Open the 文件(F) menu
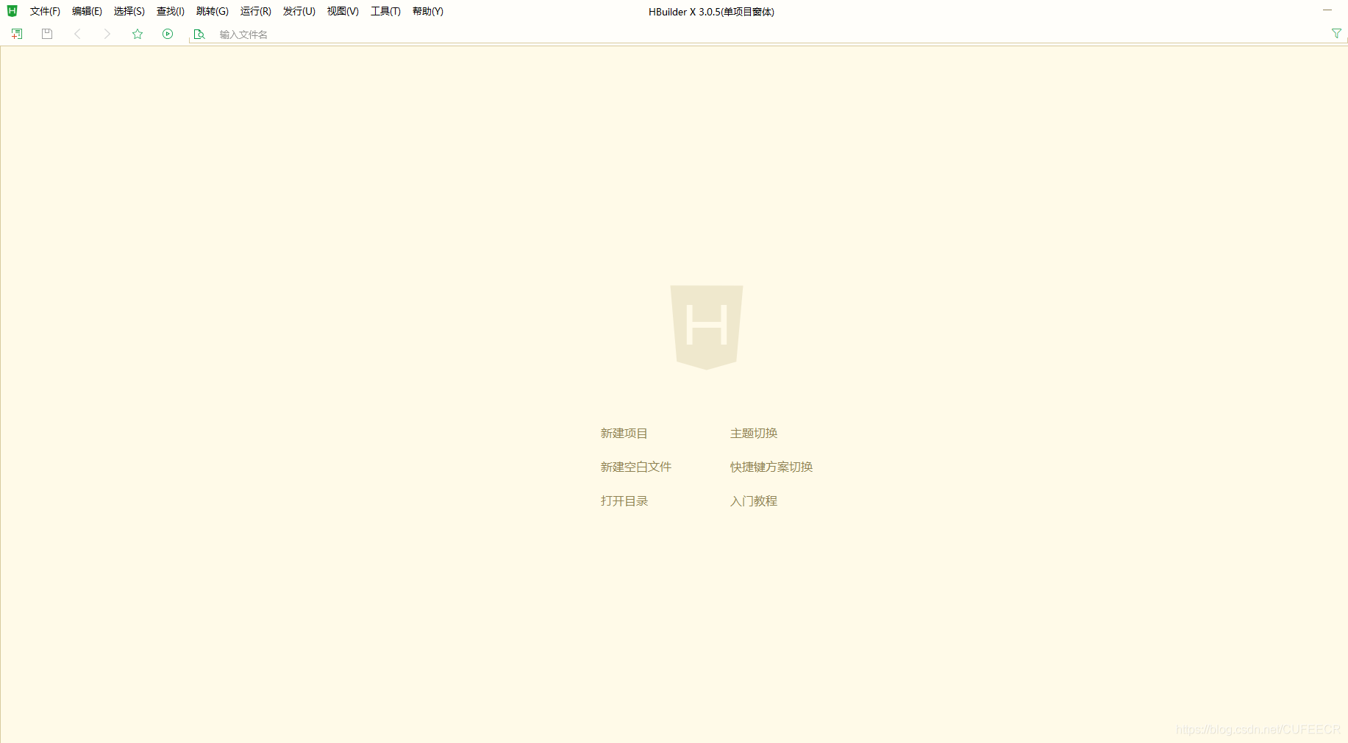This screenshot has height=743, width=1348. [x=45, y=11]
